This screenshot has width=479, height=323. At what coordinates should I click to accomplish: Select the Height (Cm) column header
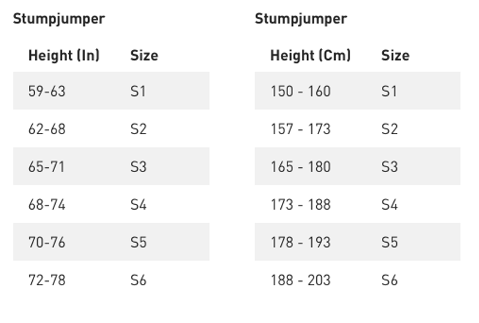(310, 56)
